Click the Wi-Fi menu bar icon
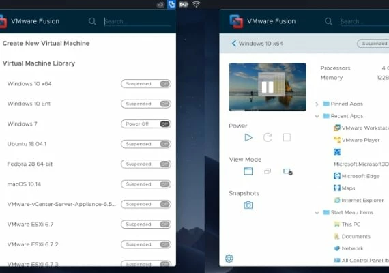Viewport: 389px width, 273px height. pyautogui.click(x=197, y=4)
